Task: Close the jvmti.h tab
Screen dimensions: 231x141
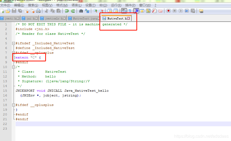Action: [18, 18]
